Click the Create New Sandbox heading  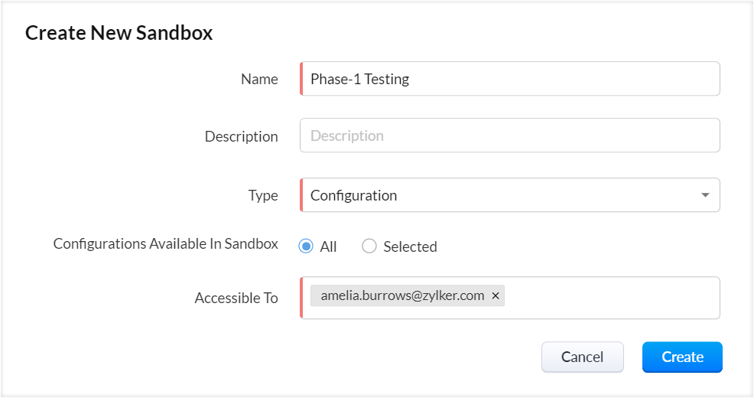pyautogui.click(x=119, y=32)
